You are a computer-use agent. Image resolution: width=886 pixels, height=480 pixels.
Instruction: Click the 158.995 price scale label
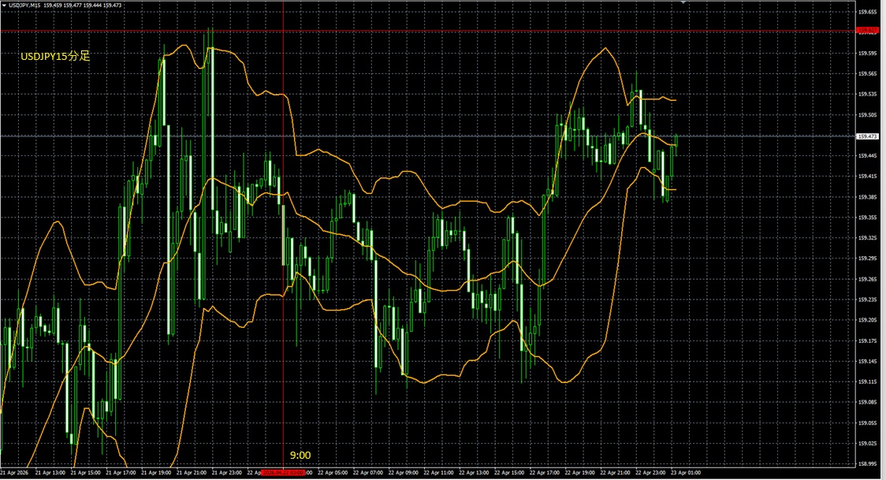867,463
